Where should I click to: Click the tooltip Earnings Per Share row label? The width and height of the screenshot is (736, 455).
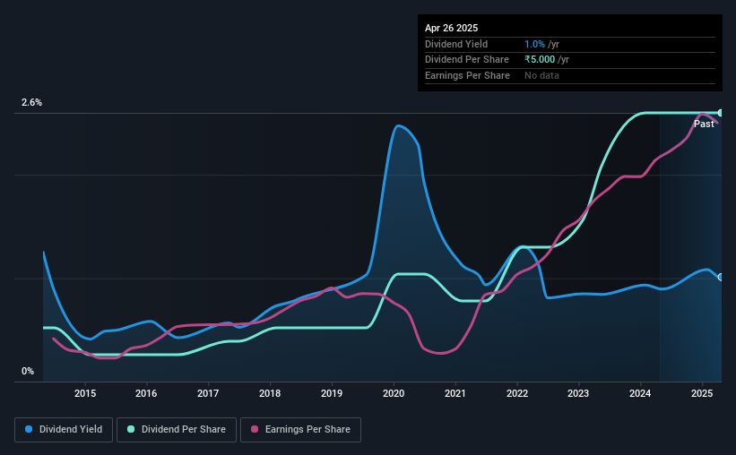pyautogui.click(x=467, y=75)
